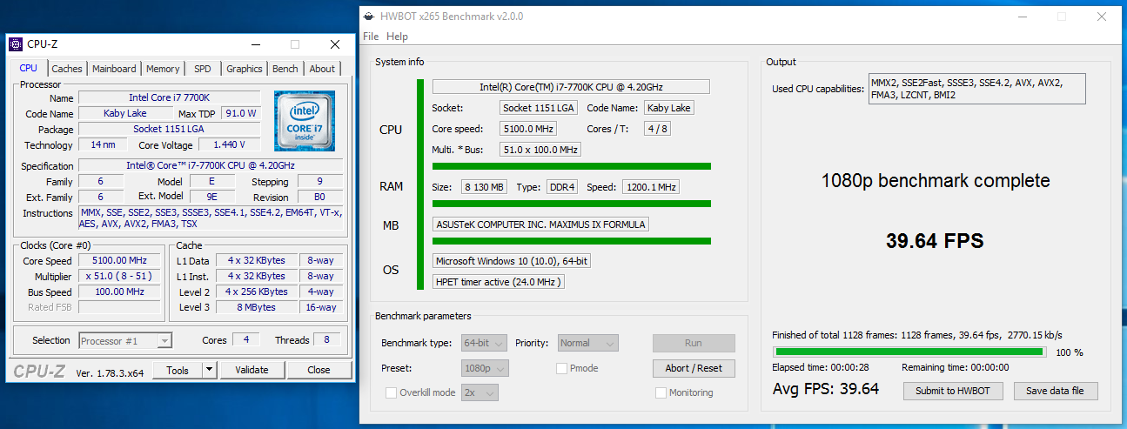Expand the Tools button dropdown arrow

pyautogui.click(x=209, y=370)
